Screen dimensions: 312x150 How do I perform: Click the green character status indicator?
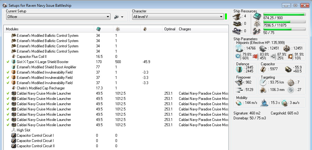coord(226,17)
